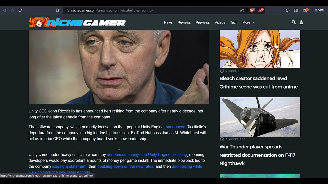
Task: Open 'announced changes to Unity Engine licensing' link
Action: [147, 155]
